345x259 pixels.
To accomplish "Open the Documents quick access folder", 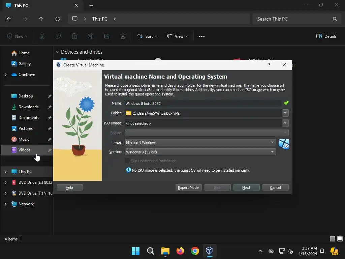I will 29,118.
